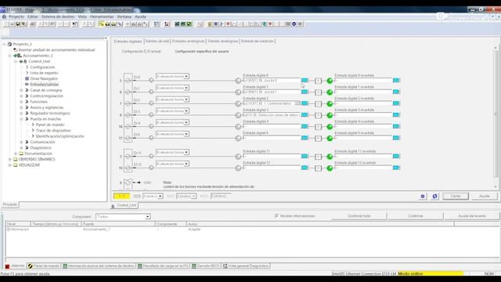Viewport: 501px width, 282px height.
Task: Switch to the Entrada de medición tab
Action: [x=258, y=42]
